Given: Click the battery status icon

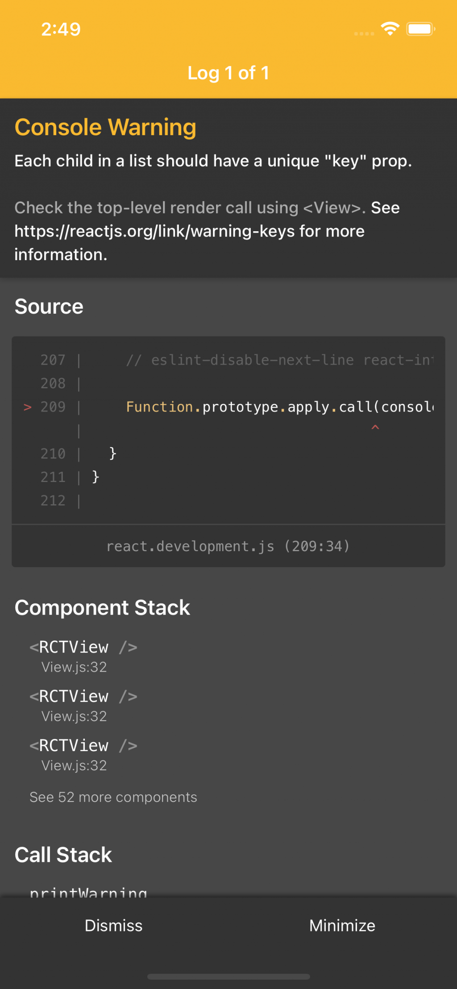Looking at the screenshot, I should (x=420, y=29).
